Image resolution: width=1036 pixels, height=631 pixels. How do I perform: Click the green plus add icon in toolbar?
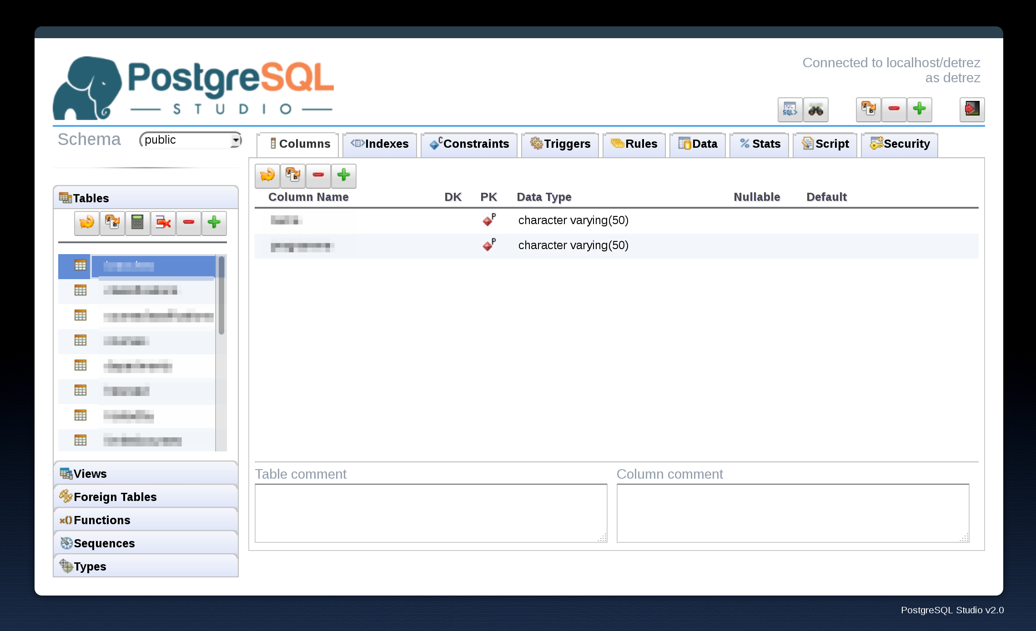[342, 175]
